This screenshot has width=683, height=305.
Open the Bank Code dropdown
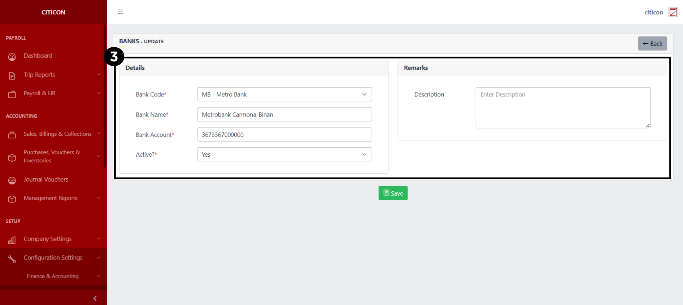tap(284, 95)
